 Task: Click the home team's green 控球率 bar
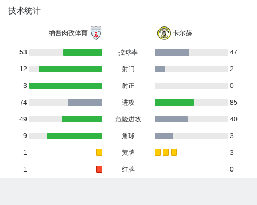(83, 52)
